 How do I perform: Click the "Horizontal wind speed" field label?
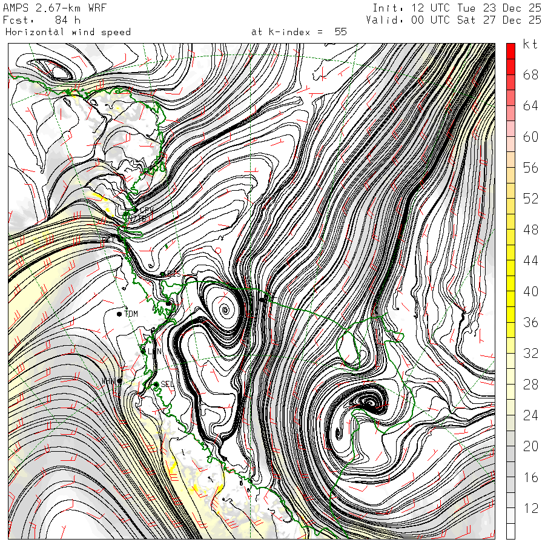[x=68, y=32]
